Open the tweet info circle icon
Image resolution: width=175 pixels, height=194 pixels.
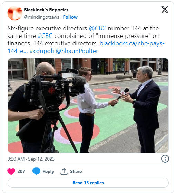click(x=165, y=159)
